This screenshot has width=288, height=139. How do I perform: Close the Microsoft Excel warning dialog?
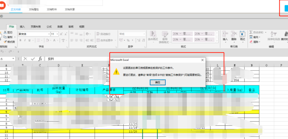tap(202, 60)
